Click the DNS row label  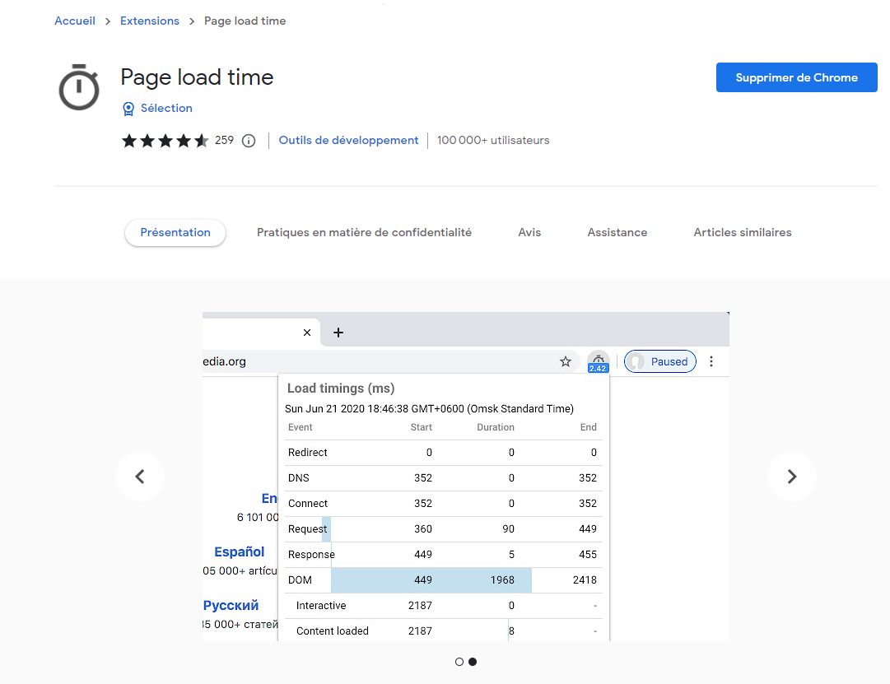(299, 478)
